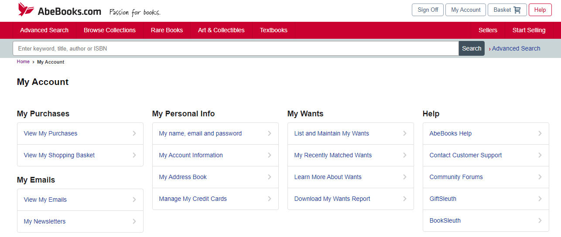
Task: Click the AbeBooks bird logo
Action: coord(26,10)
